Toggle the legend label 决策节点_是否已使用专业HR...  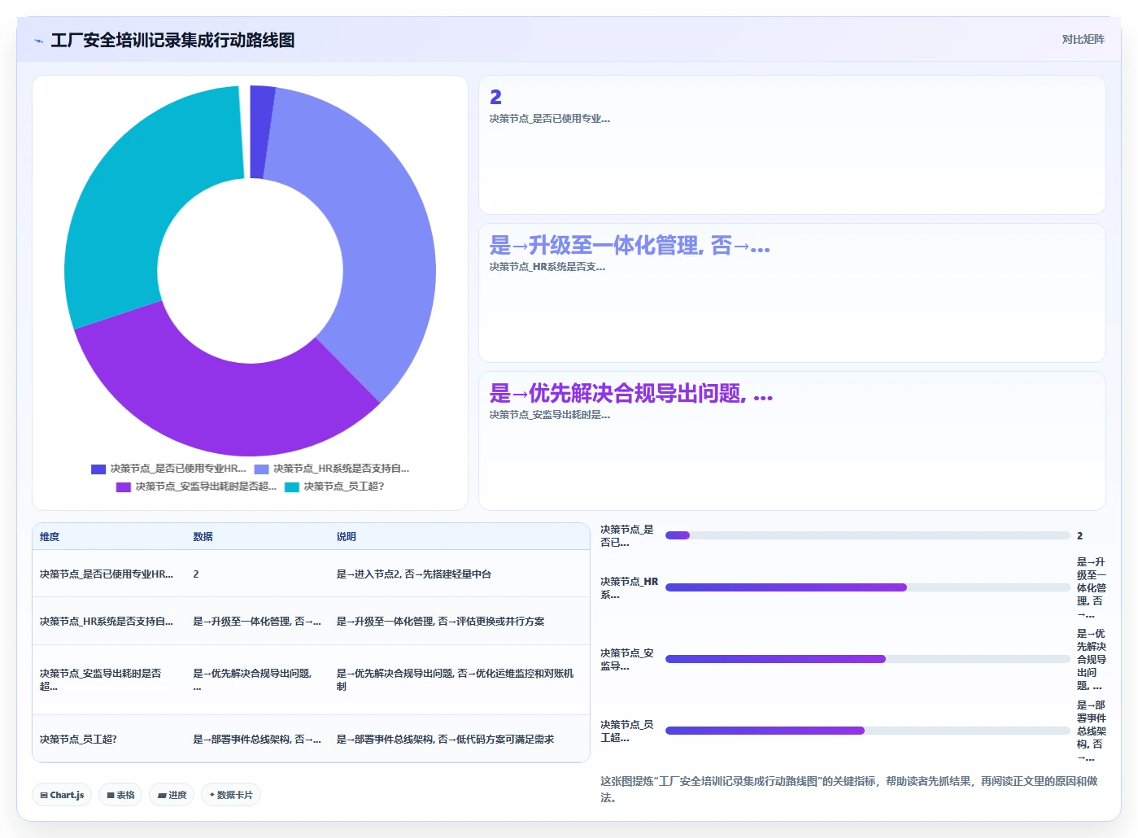pyautogui.click(x=178, y=469)
